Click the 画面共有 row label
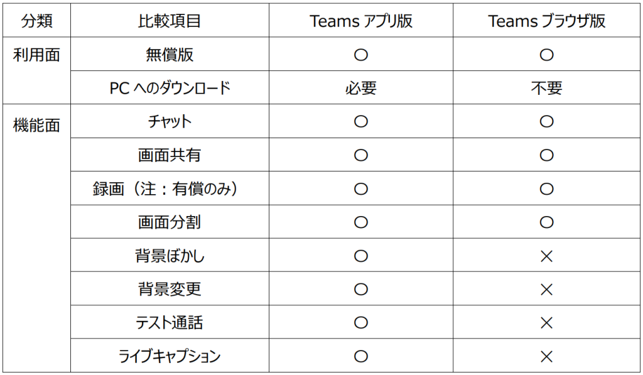This screenshot has height=375, width=643. click(170, 155)
